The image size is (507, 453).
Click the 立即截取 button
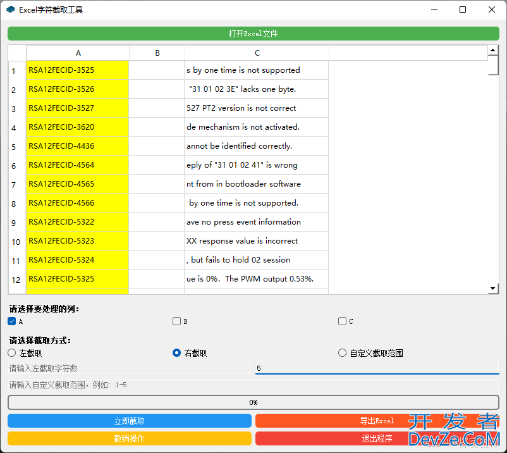(130, 421)
